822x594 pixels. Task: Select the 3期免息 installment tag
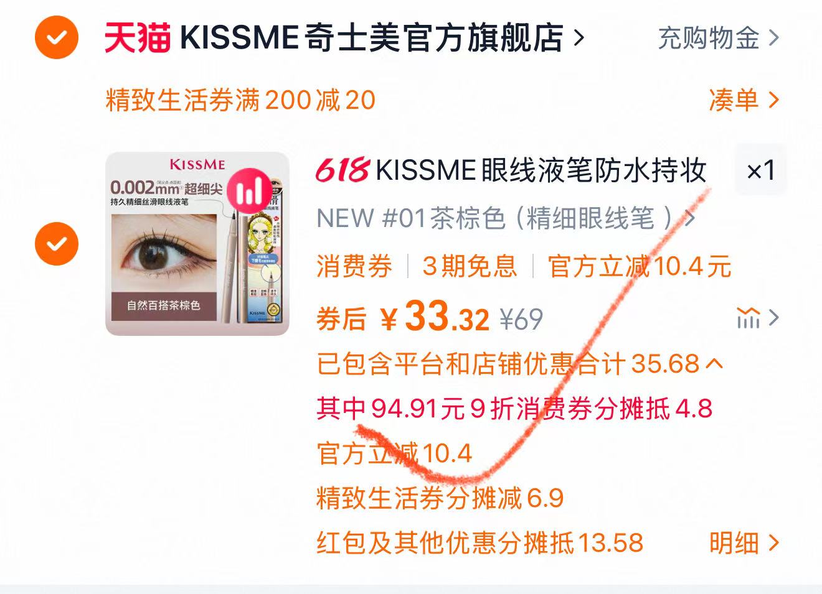tap(470, 267)
